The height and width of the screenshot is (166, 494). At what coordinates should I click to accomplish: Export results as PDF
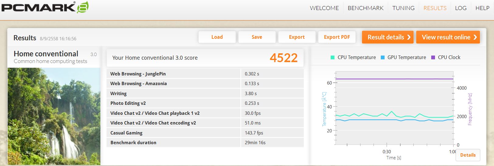click(x=337, y=37)
